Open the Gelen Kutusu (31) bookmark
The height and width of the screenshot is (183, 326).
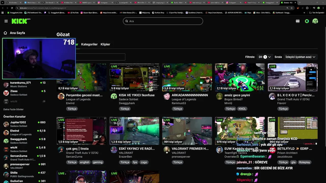tap(128, 12)
